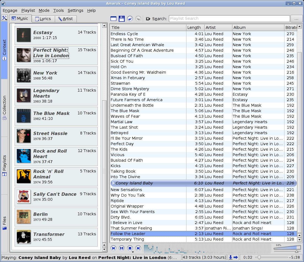The height and width of the screenshot is (262, 304).
Task: Open the Files sidebar panel
Action: click(x=4, y=223)
